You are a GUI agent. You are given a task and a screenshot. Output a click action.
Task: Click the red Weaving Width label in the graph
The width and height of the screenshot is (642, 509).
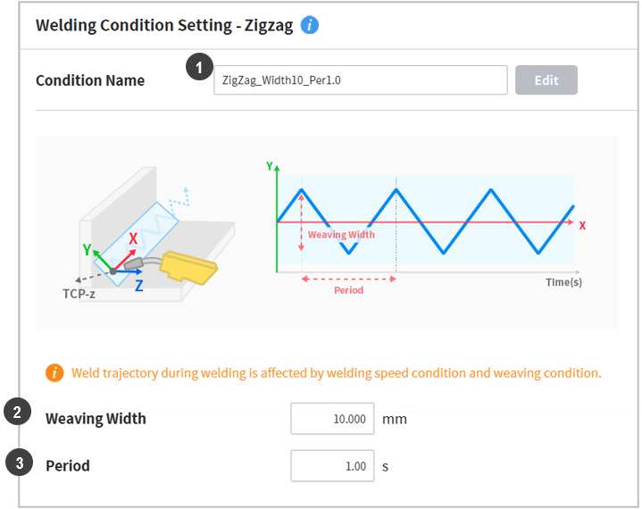[x=341, y=235]
